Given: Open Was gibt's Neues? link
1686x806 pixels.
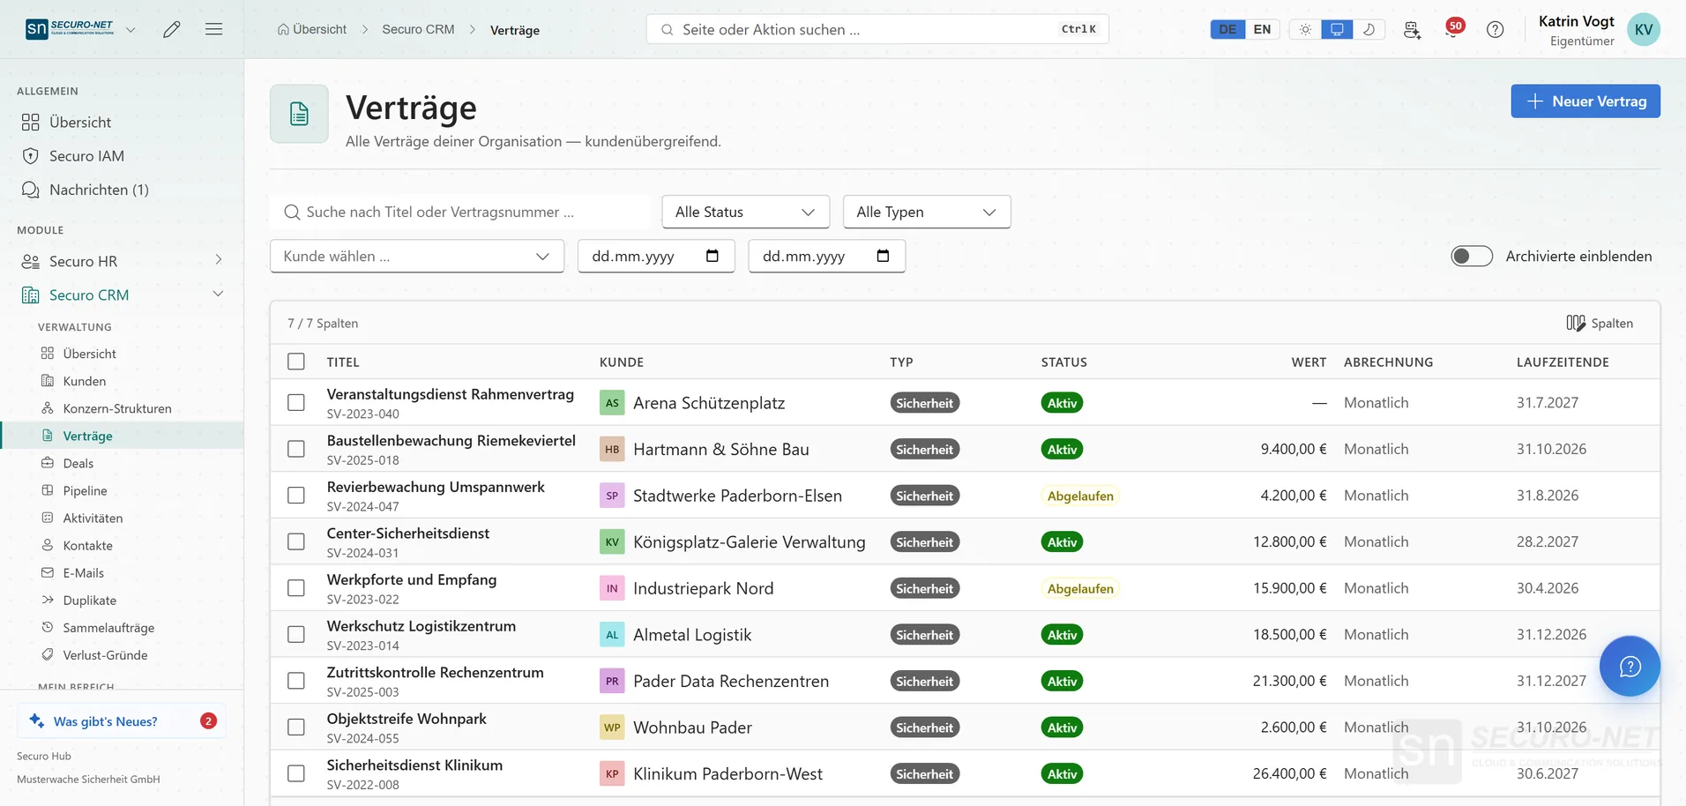Looking at the screenshot, I should 122,721.
